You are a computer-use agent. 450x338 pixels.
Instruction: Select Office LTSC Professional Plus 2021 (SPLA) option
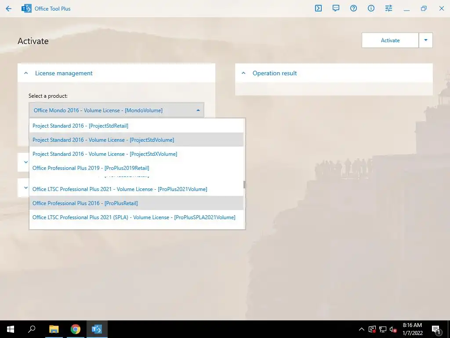coord(136,217)
